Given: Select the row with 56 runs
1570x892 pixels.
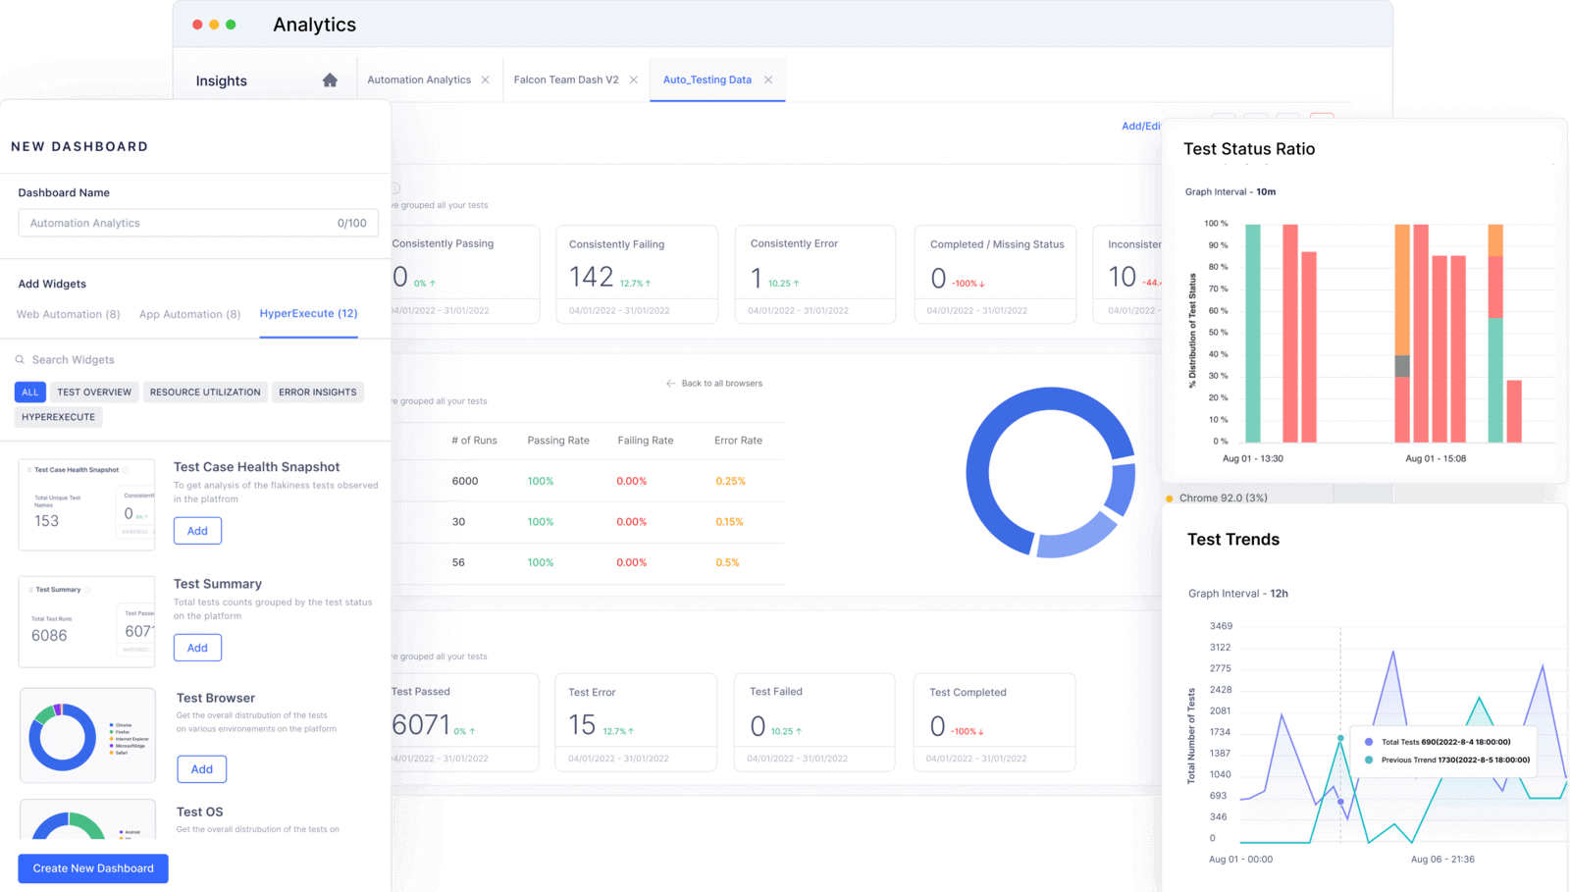Looking at the screenshot, I should click(589, 563).
